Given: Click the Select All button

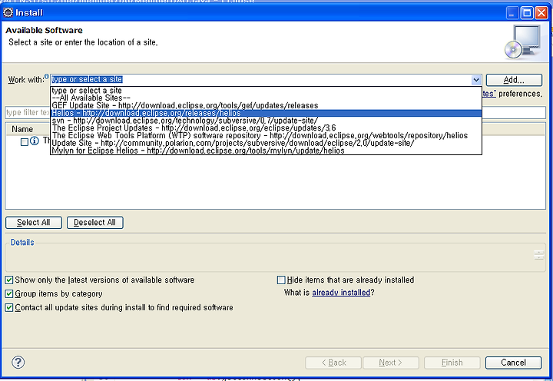Looking at the screenshot, I should tap(34, 223).
